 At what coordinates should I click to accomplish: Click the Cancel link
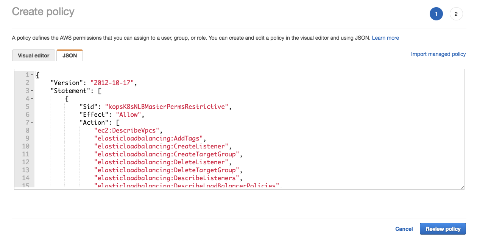point(404,229)
